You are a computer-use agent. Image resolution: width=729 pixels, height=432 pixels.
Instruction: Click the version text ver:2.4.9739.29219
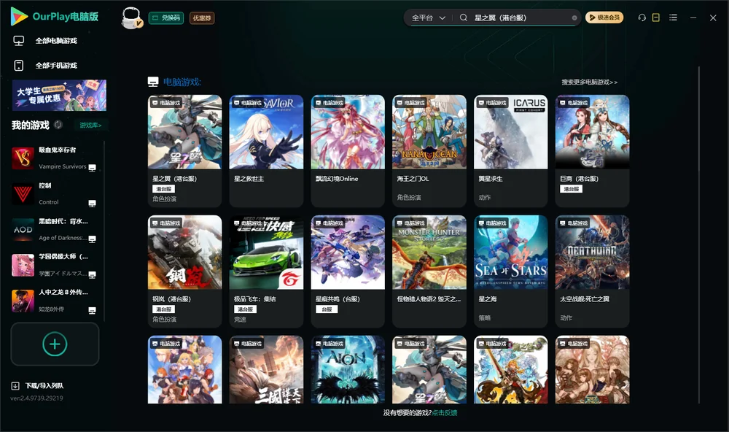pos(36,398)
